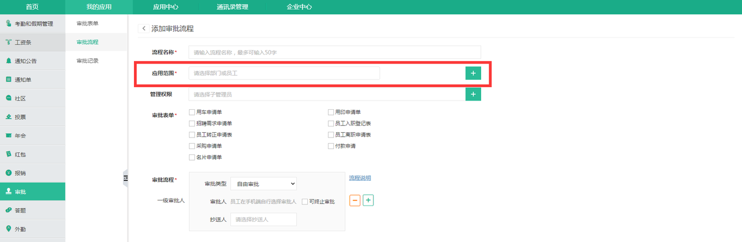This screenshot has width=742, height=242.
Task: Add sub-admin via 管理权限 plus button
Action: [x=473, y=94]
